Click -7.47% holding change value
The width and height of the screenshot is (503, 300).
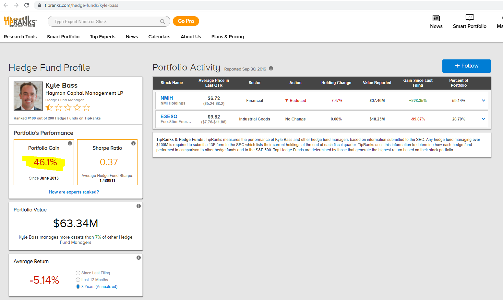tap(336, 101)
